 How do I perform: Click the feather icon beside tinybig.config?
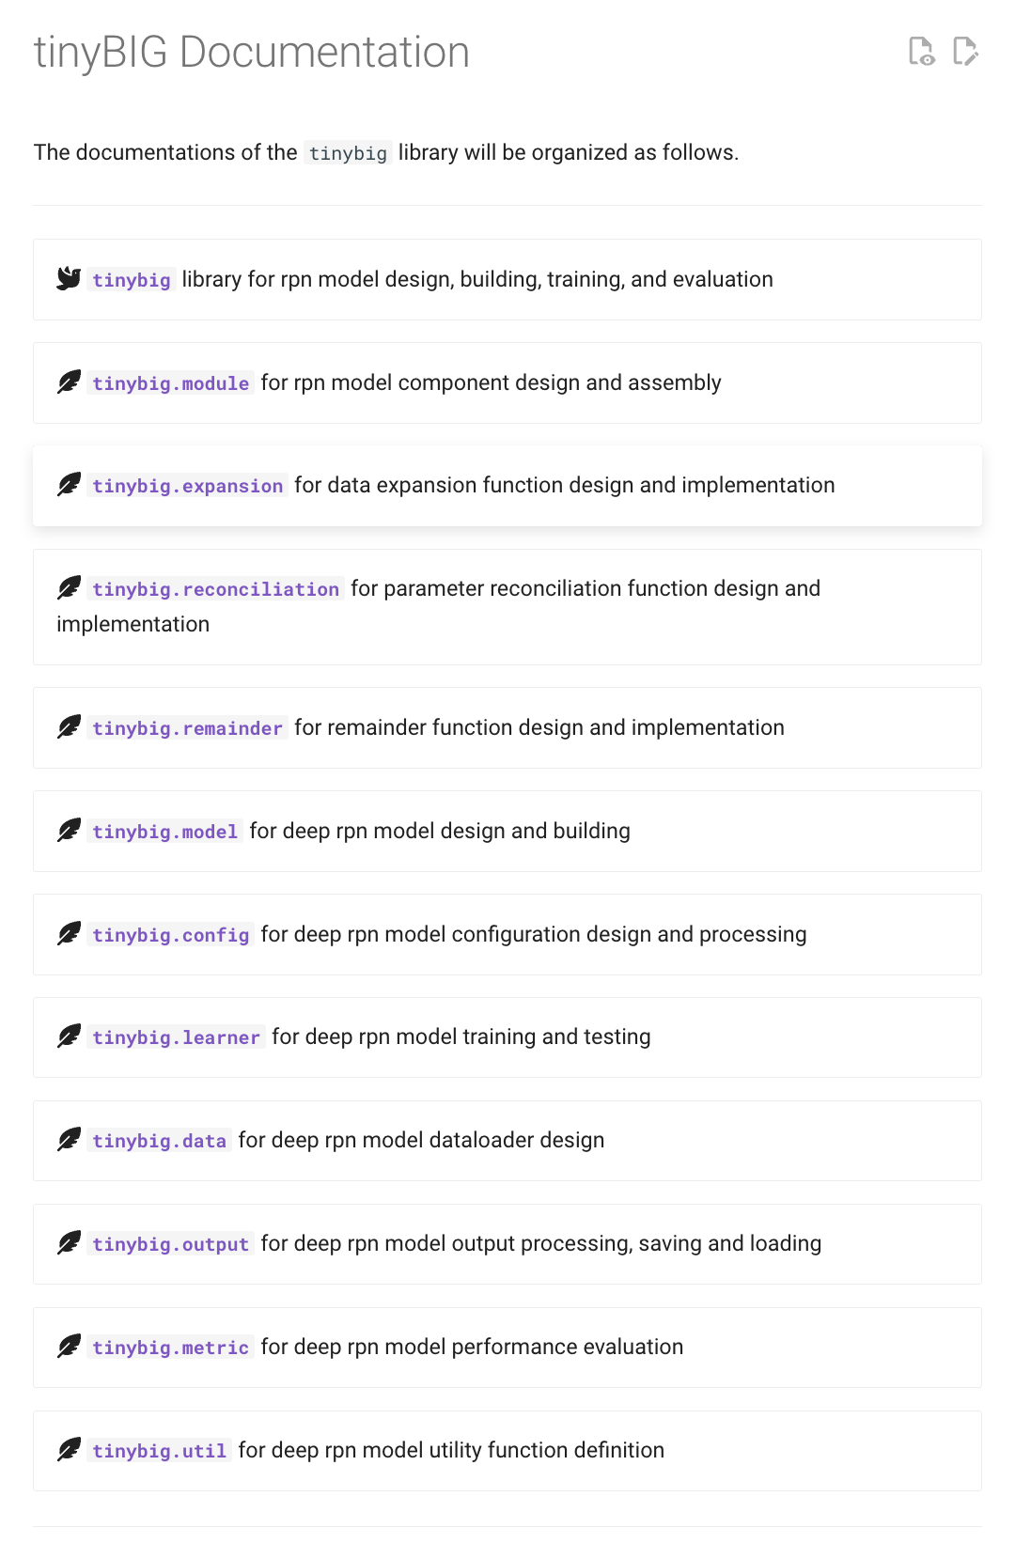[69, 934]
